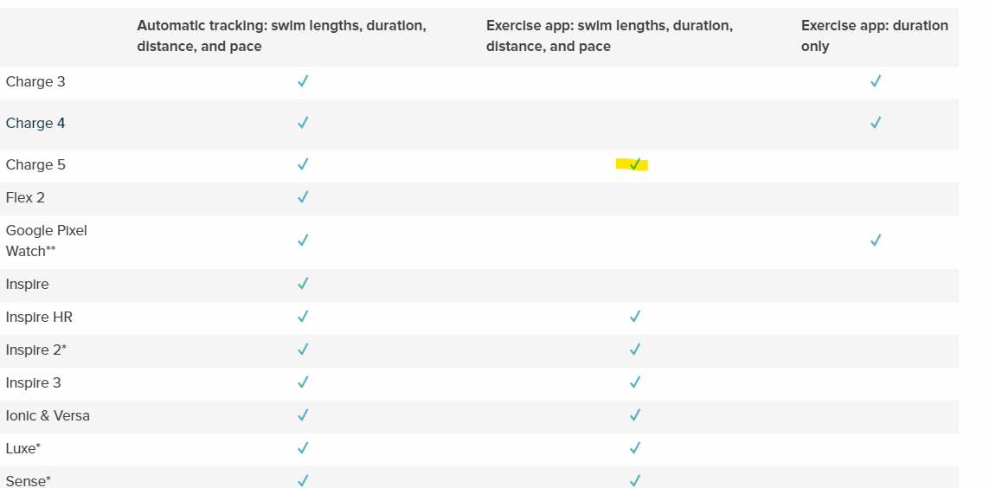This screenshot has width=989, height=488.
Task: Select the Flex 2 row label
Action: 25,197
